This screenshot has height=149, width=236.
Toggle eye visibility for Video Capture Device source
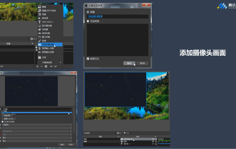point(153,139)
